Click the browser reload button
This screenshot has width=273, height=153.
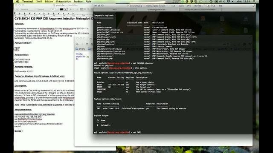pos(87,44)
